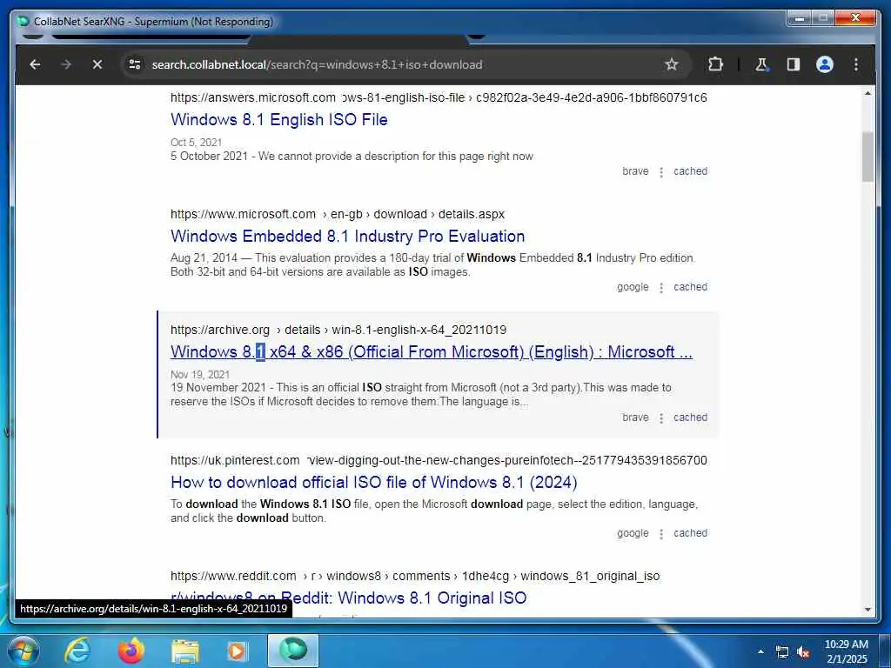This screenshot has height=668, width=891.
Task: Open Windows 8.1 English ISO File result
Action: coord(279,120)
